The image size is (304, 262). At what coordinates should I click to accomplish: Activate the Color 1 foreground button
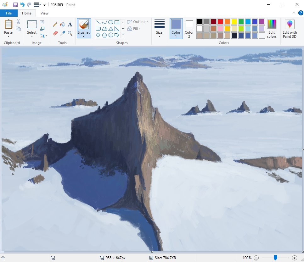176,29
